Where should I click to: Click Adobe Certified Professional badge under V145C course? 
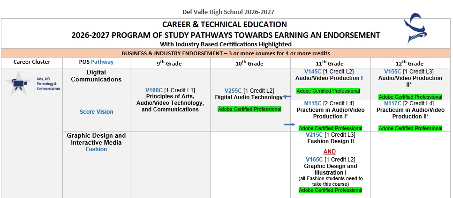click(x=328, y=91)
